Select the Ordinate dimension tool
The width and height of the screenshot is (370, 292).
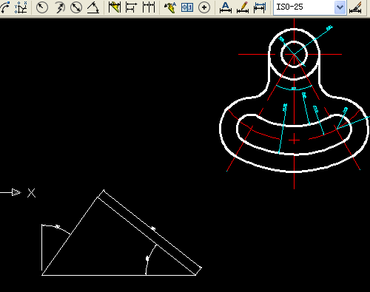click(x=21, y=7)
